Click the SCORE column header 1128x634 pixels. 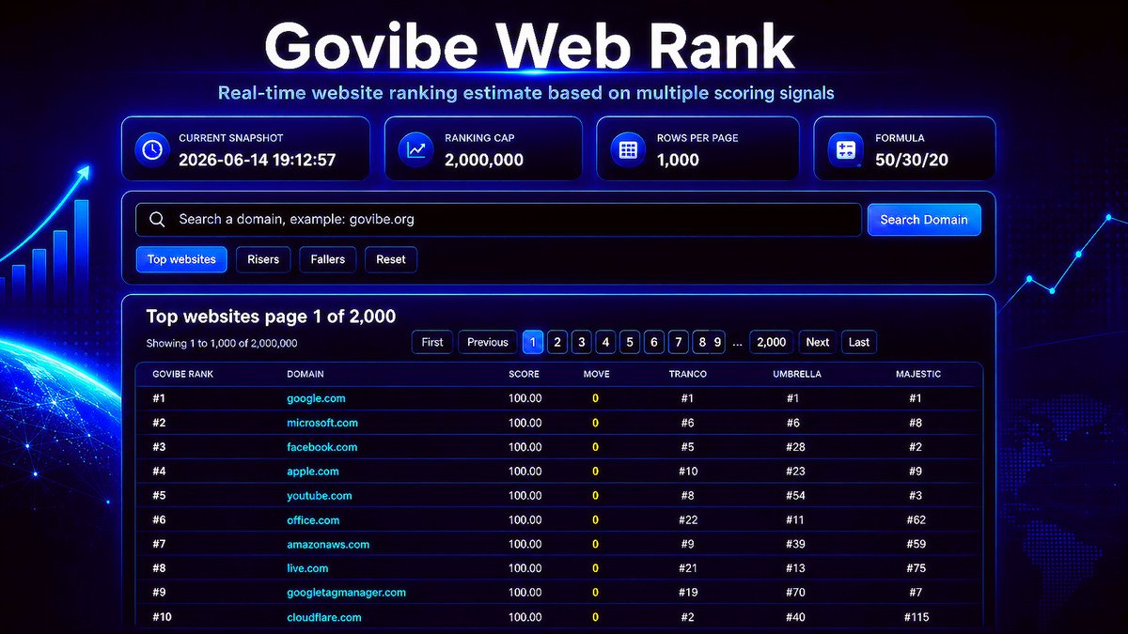[525, 374]
